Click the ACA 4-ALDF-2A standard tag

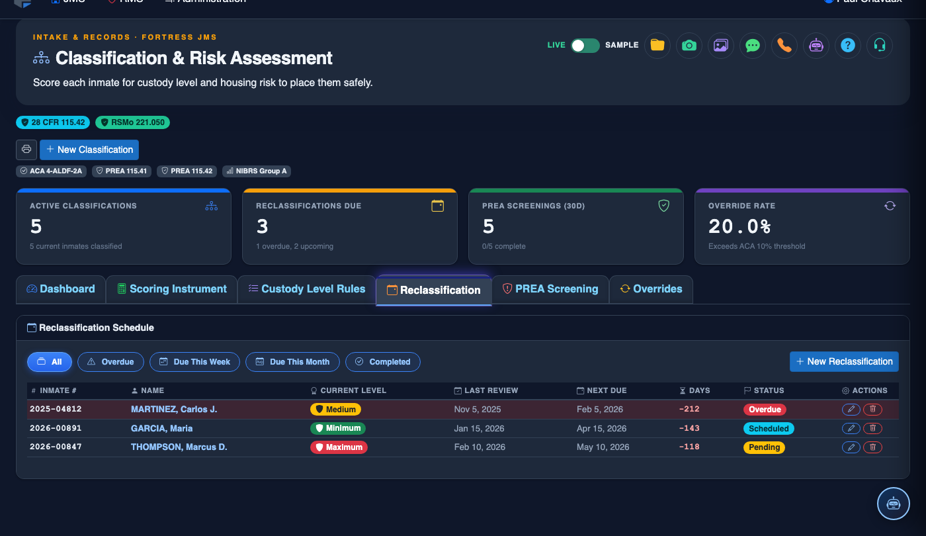52,171
